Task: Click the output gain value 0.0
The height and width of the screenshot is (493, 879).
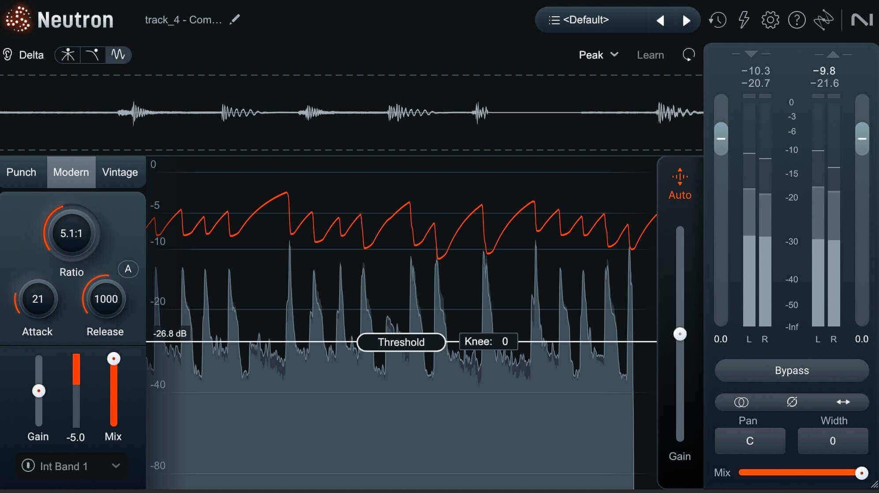Action: pyautogui.click(x=862, y=339)
